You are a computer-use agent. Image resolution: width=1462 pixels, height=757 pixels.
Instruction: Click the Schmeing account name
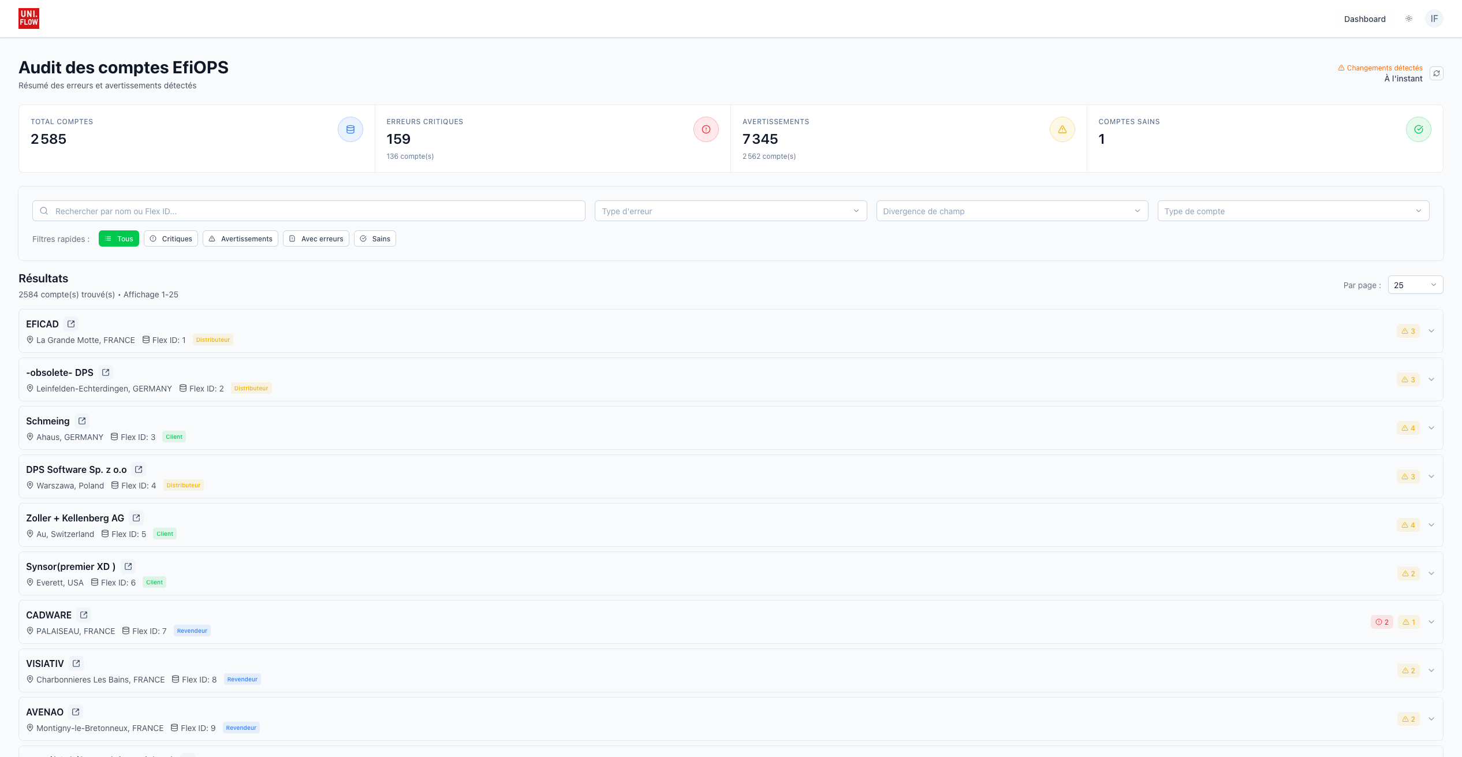tap(47, 421)
